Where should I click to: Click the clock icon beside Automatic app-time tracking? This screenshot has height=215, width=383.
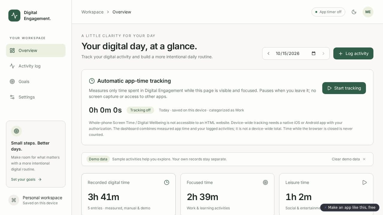pos(92,81)
